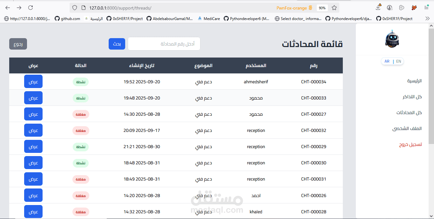Viewport: 434px width, 219px height.
Task: Click the رقم column header
Action: 314,65
